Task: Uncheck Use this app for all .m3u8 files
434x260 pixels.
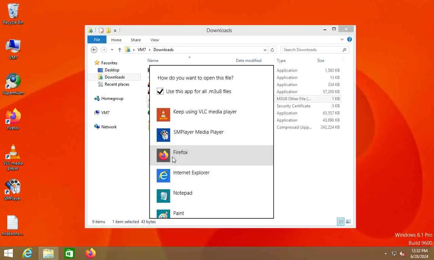Action: 160,91
